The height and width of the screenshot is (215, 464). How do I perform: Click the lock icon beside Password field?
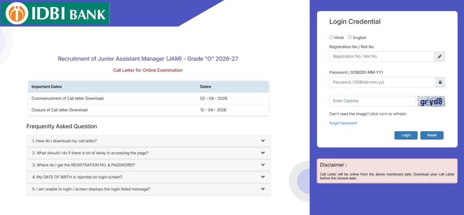(440, 82)
